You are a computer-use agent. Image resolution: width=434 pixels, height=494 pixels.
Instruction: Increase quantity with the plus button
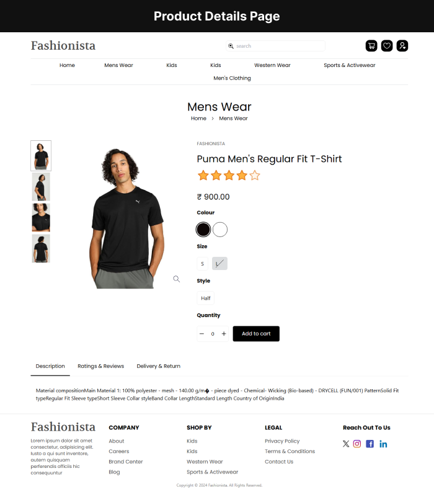(x=224, y=334)
